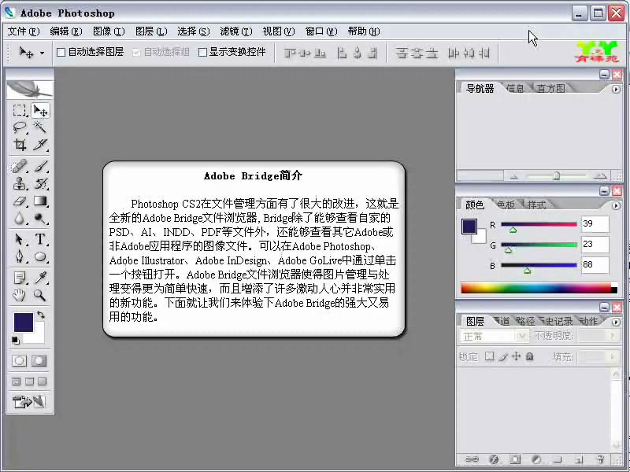Select the Brush tool
The width and height of the screenshot is (630, 472).
(x=40, y=166)
